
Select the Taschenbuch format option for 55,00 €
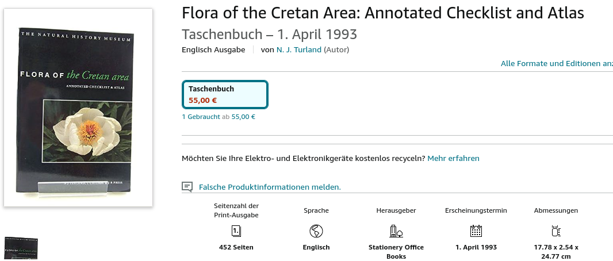[x=225, y=94]
